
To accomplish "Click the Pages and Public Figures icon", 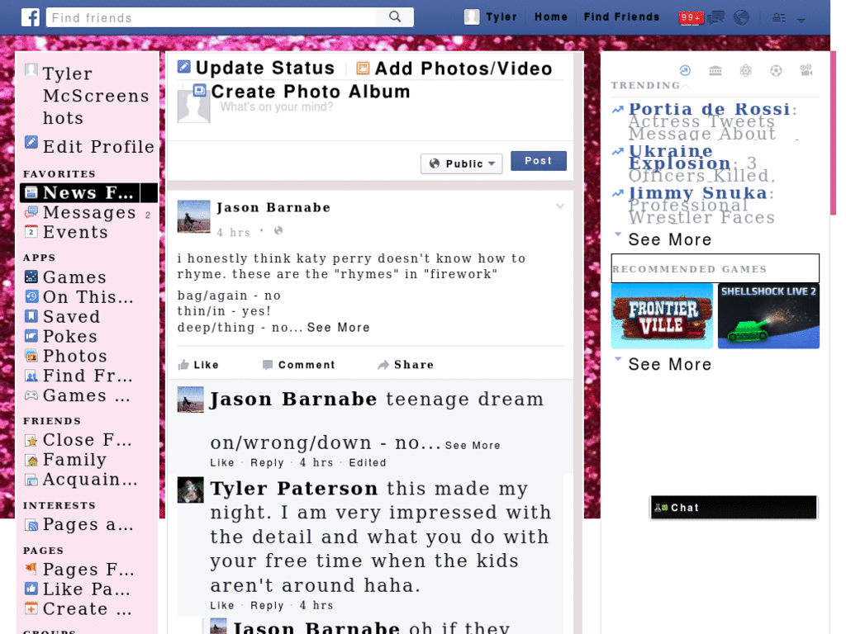I will pyautogui.click(x=31, y=524).
